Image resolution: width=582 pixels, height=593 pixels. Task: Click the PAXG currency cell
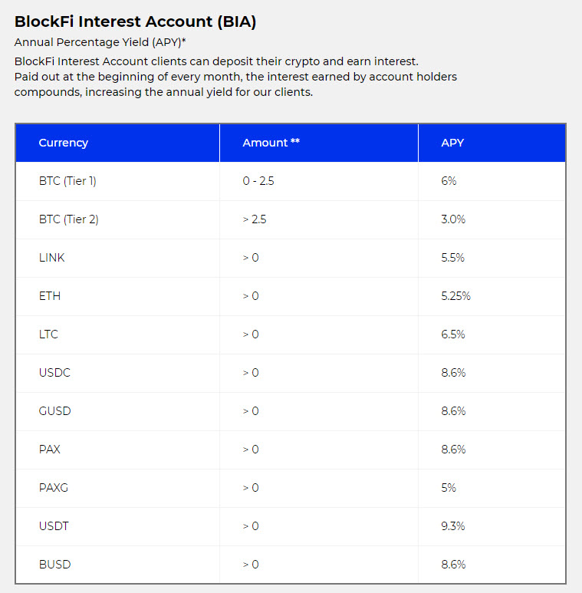click(53, 488)
